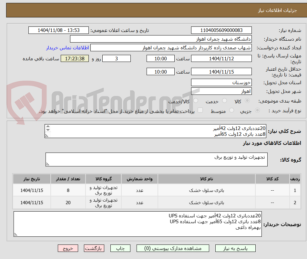This screenshot has height=259, width=307.
Task: Click the remaining days field showing 3
Action: (x=117, y=58)
